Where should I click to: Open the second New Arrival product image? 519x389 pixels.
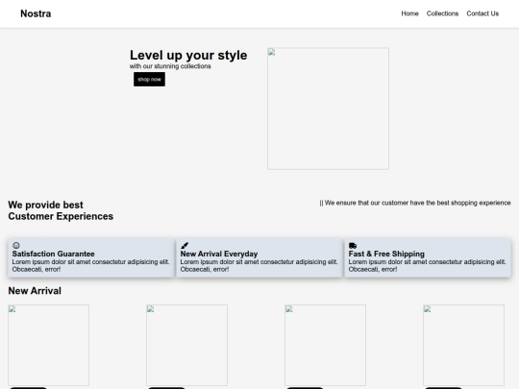187,345
